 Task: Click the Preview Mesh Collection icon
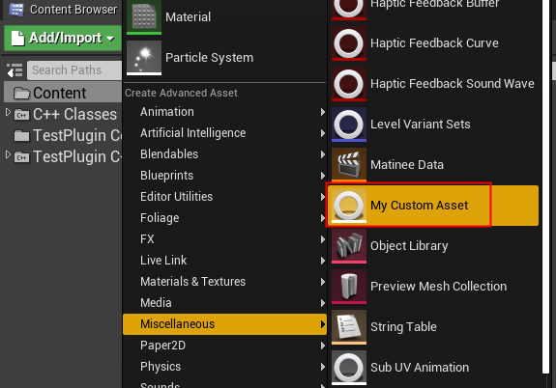pyautogui.click(x=349, y=287)
